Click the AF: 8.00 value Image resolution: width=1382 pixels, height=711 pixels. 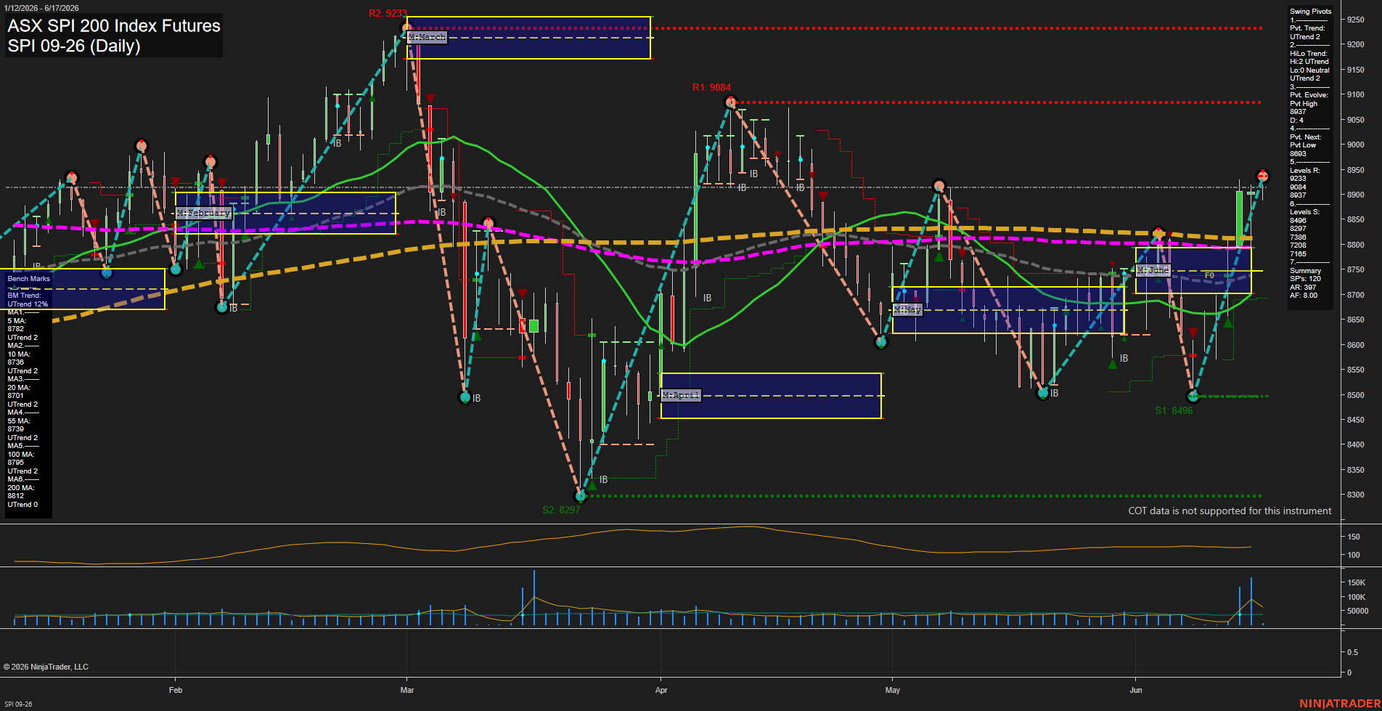1304,296
